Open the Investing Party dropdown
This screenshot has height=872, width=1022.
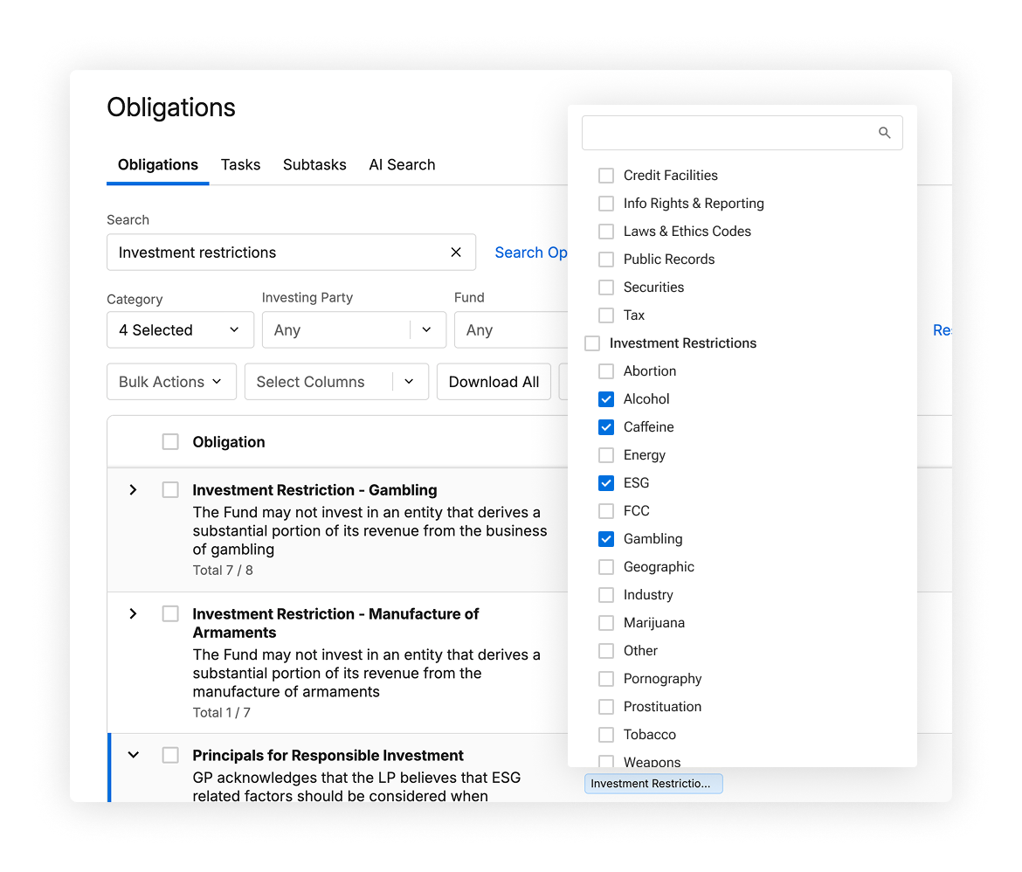[354, 330]
